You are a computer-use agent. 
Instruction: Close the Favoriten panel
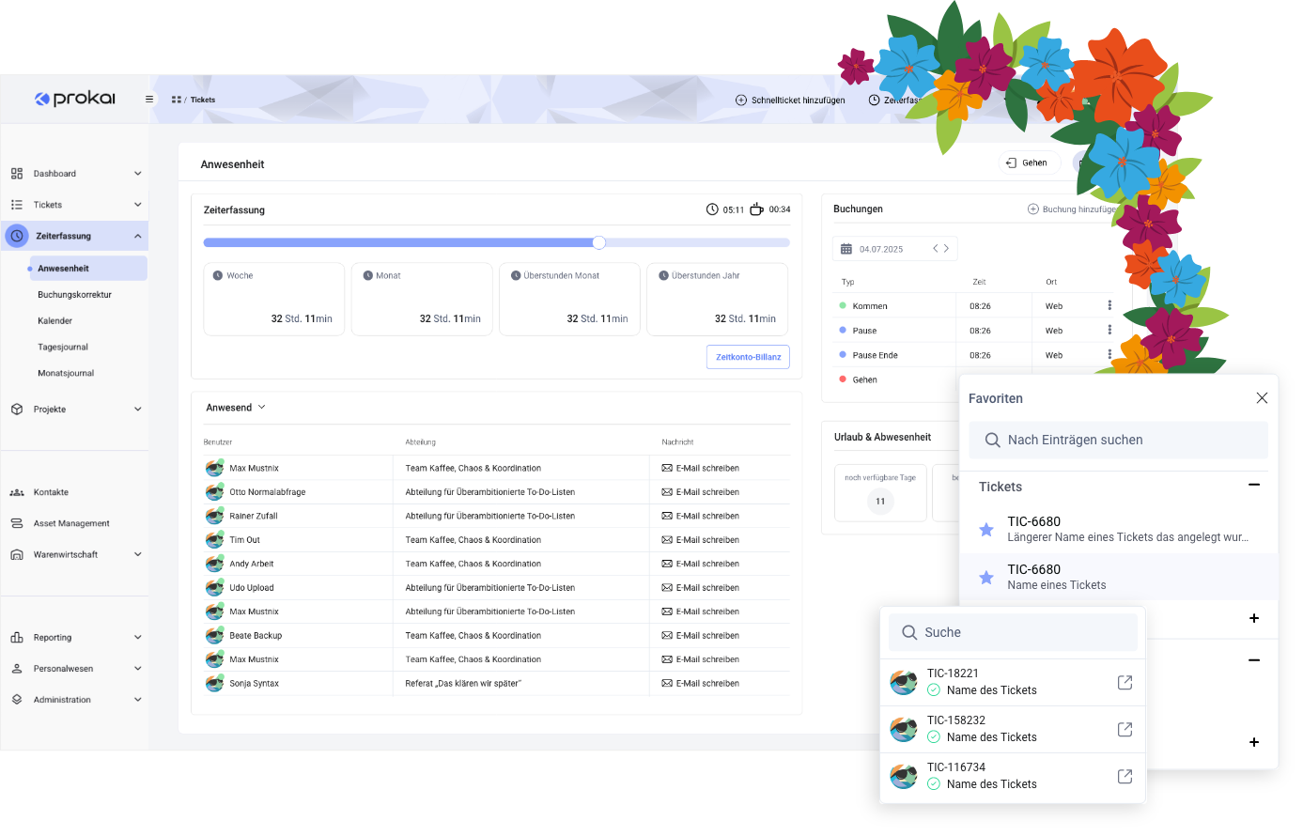(1262, 398)
